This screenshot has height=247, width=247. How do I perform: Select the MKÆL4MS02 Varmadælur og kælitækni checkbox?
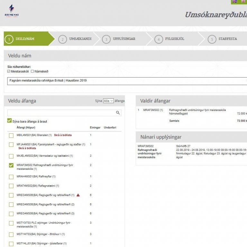point(11,156)
